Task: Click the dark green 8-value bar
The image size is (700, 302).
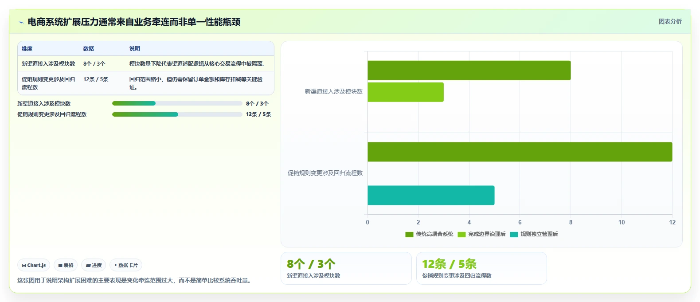Action: coord(469,70)
